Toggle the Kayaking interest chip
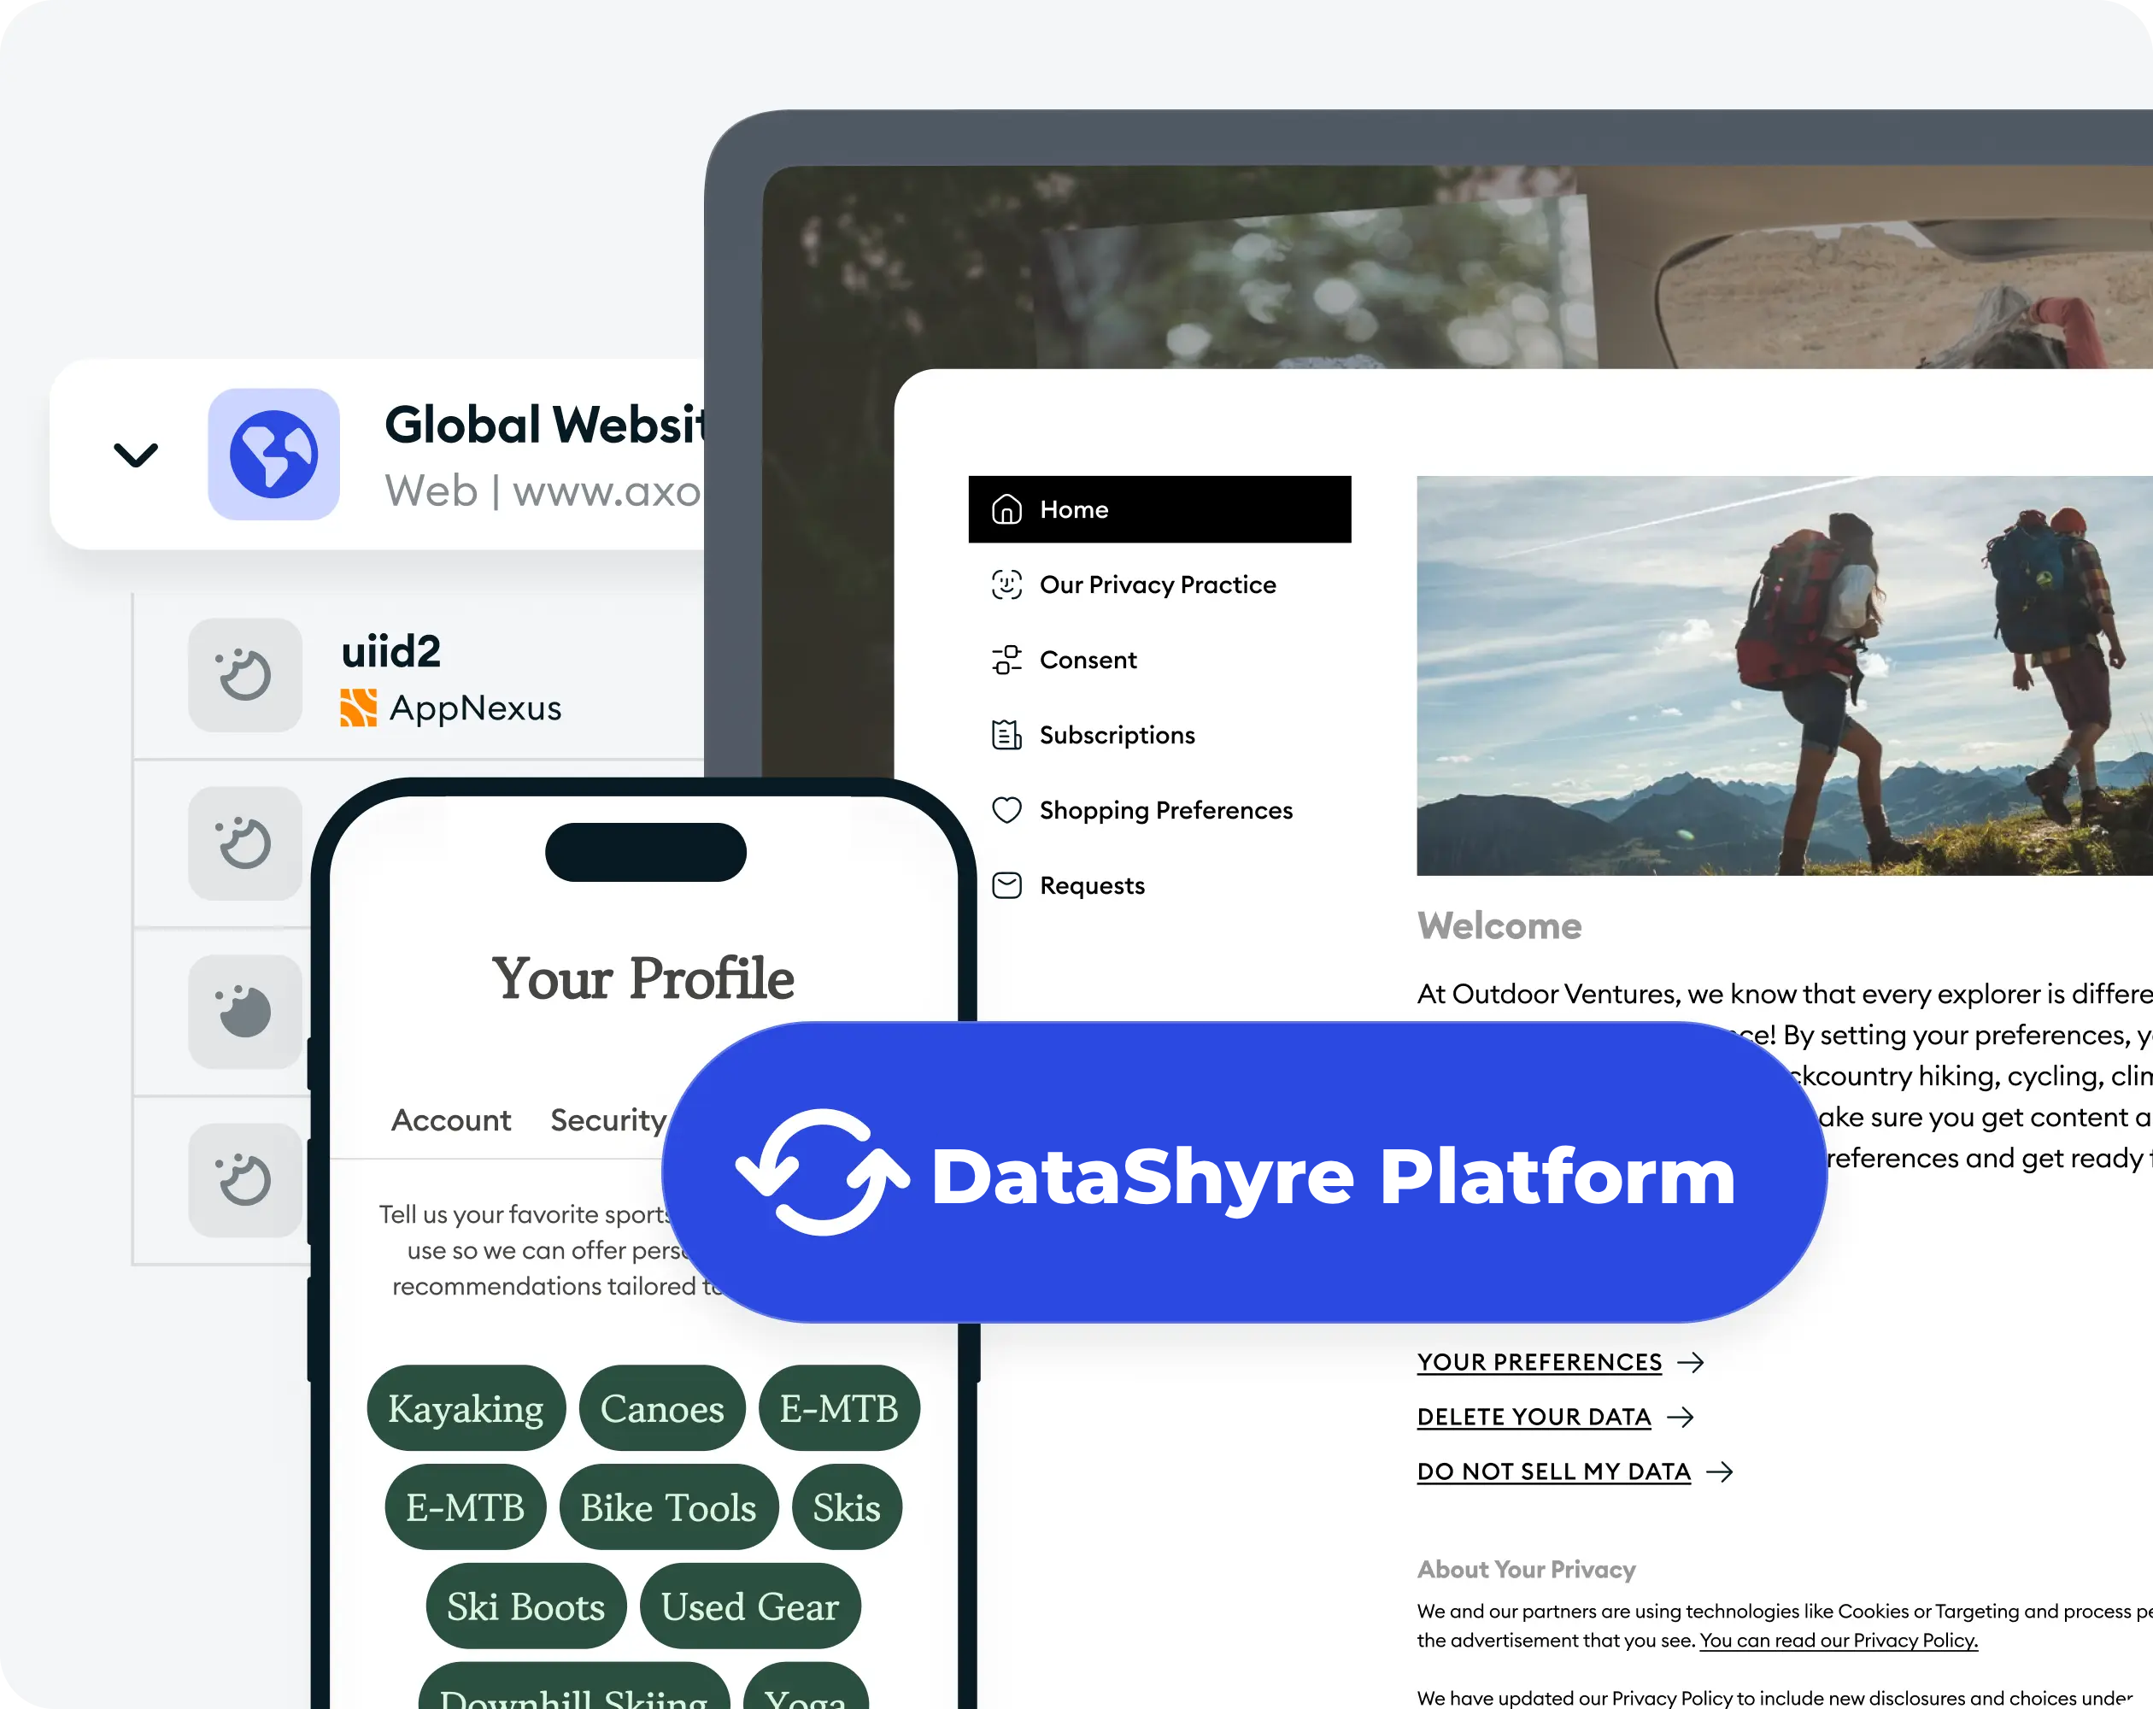This screenshot has height=1709, width=2153. point(466,1407)
